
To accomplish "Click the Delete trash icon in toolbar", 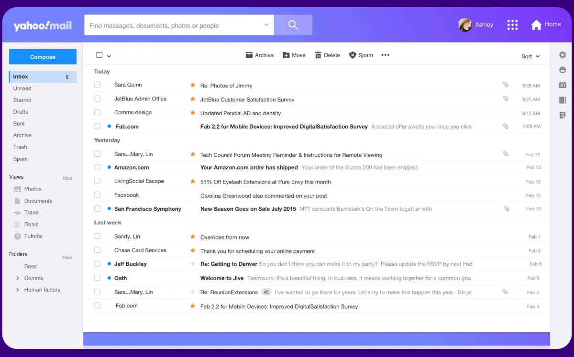I will (318, 55).
